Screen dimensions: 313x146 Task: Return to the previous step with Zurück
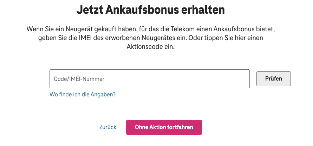[x=108, y=127]
